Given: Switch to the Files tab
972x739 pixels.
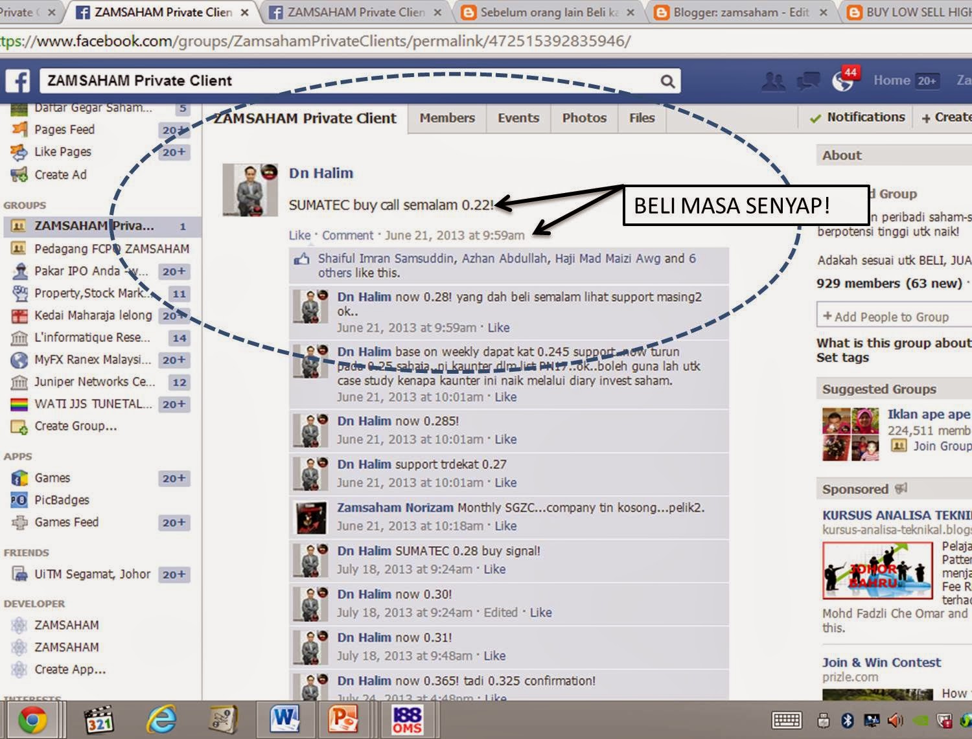Looking at the screenshot, I should 642,118.
